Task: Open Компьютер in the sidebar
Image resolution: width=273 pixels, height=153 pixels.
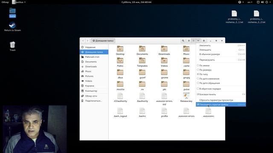Action: point(94,91)
